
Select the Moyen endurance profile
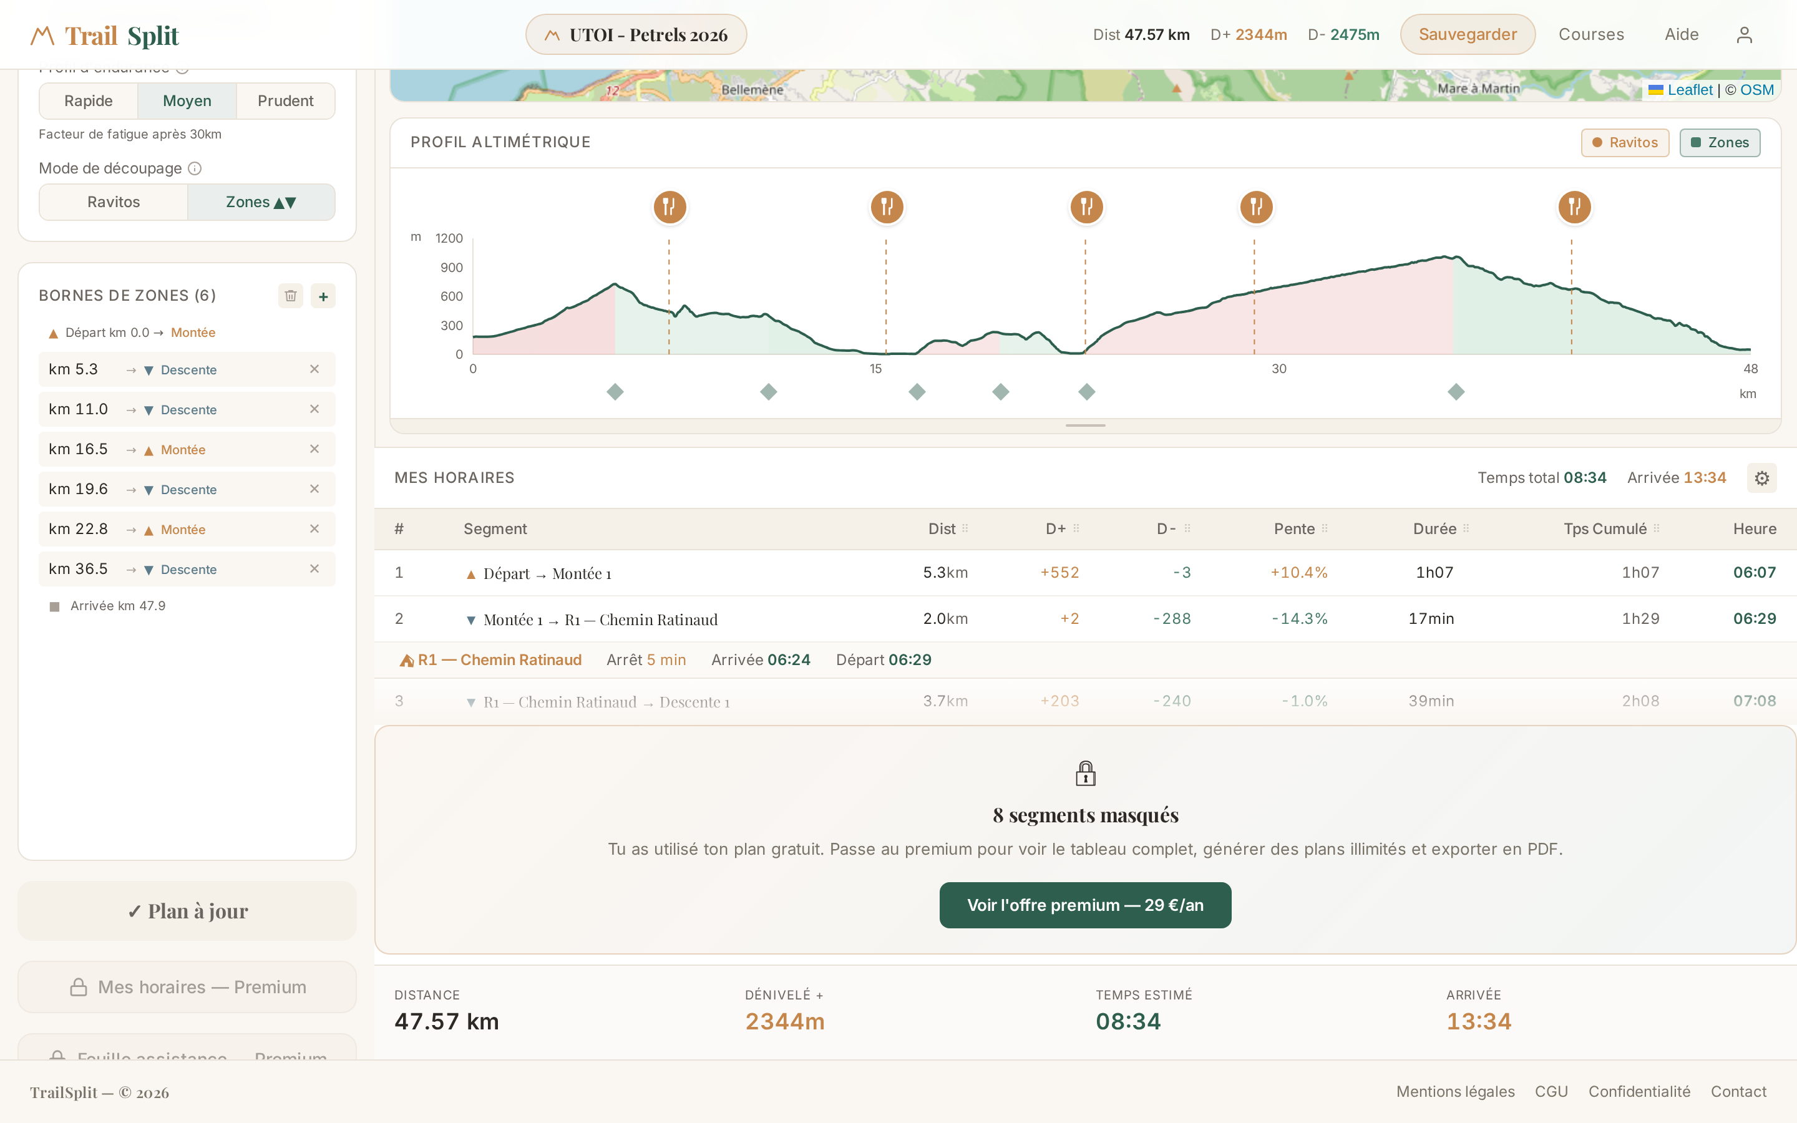pyautogui.click(x=187, y=101)
